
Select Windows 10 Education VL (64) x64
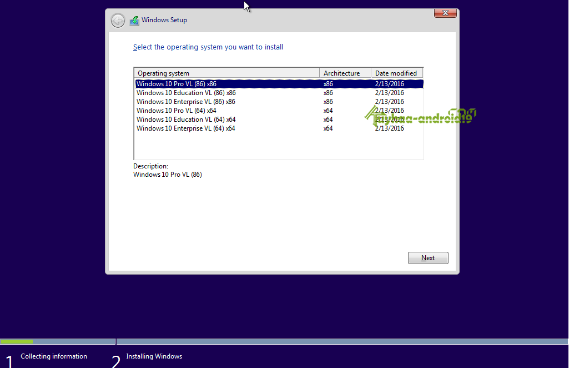click(279, 120)
